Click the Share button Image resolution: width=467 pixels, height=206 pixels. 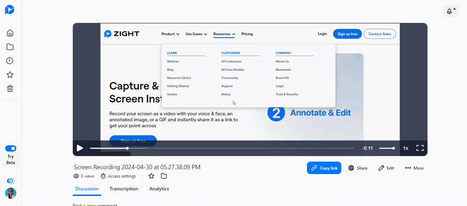click(x=358, y=168)
